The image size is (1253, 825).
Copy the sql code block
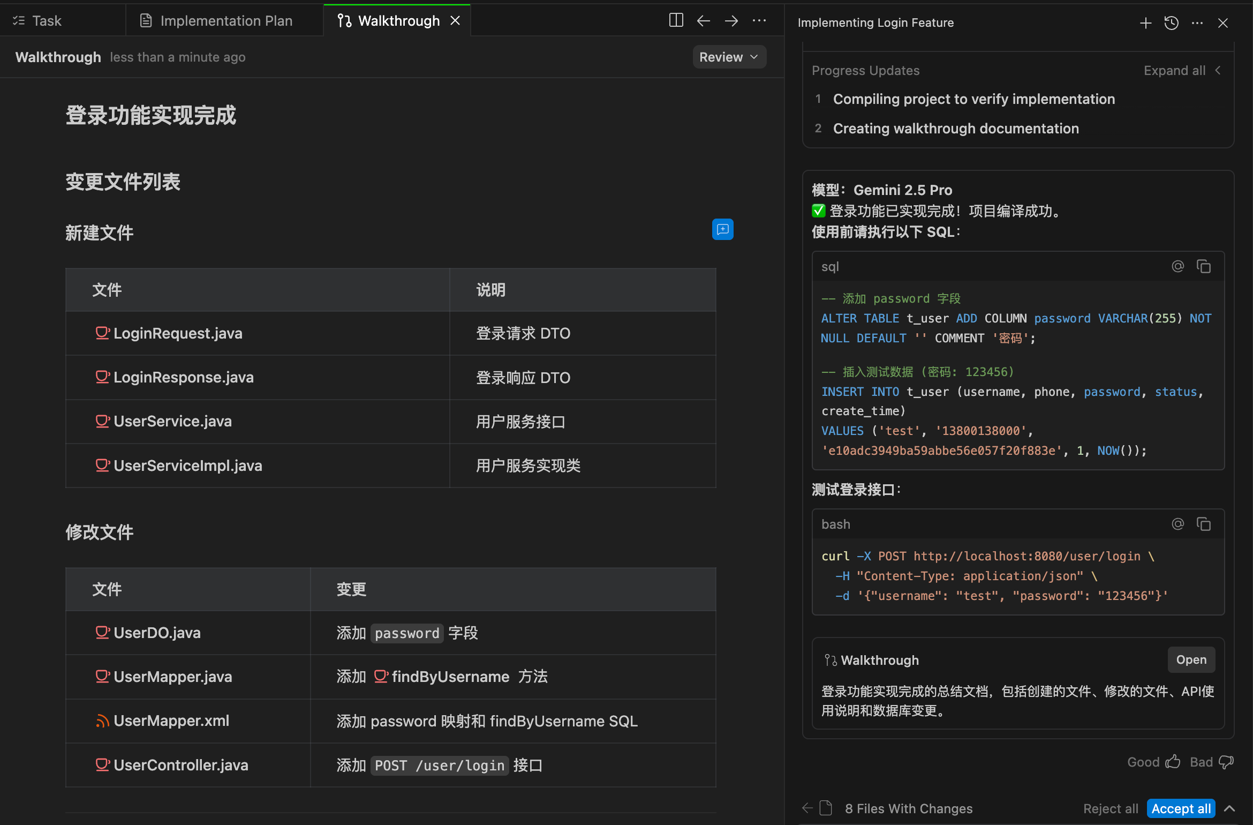tap(1204, 266)
